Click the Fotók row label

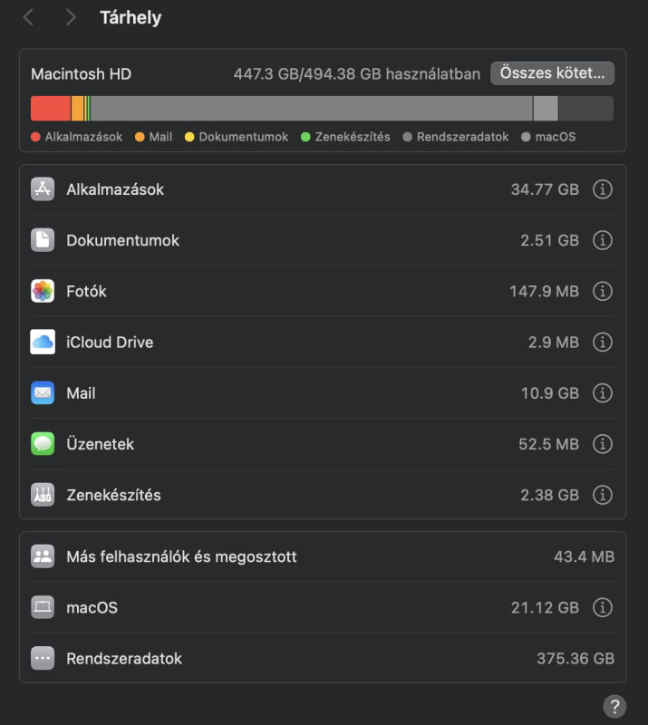[x=86, y=291]
